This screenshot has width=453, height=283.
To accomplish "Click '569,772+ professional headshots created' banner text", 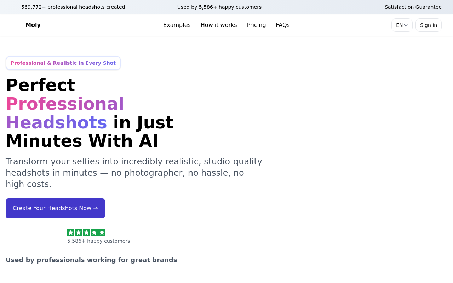I will pos(73,7).
